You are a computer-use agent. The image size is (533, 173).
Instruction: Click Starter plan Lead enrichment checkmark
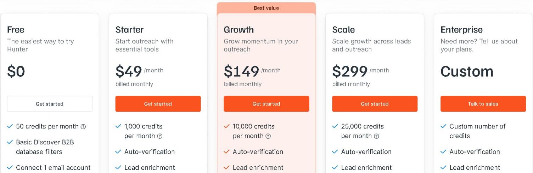[118, 167]
